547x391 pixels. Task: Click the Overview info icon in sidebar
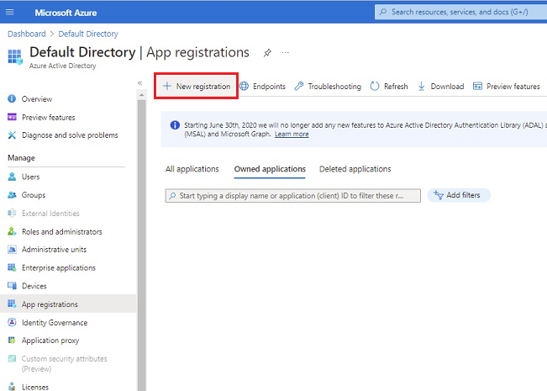click(12, 98)
